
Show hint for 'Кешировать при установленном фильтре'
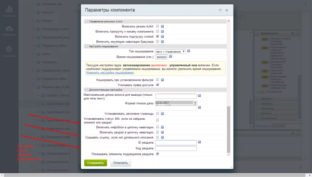tap(163, 80)
